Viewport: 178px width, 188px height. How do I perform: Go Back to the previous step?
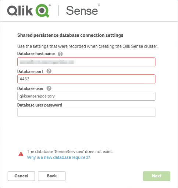click(x=51, y=176)
